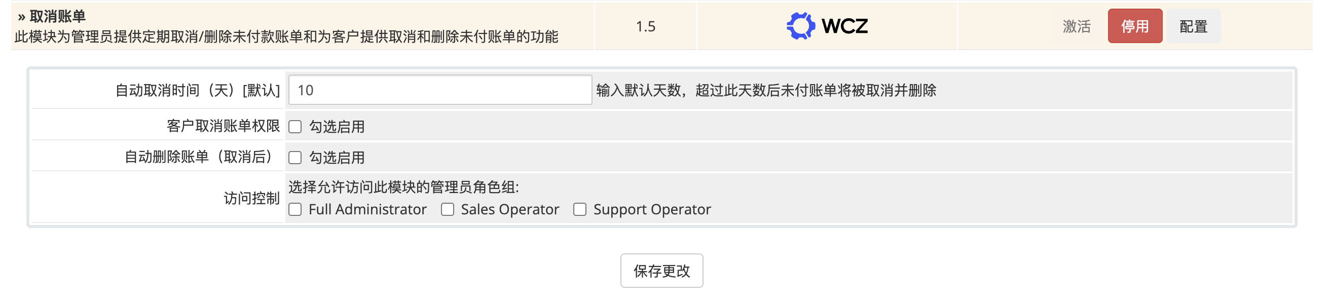Check the Full Administrator role checkbox
This screenshot has width=1328, height=300.
[x=296, y=209]
